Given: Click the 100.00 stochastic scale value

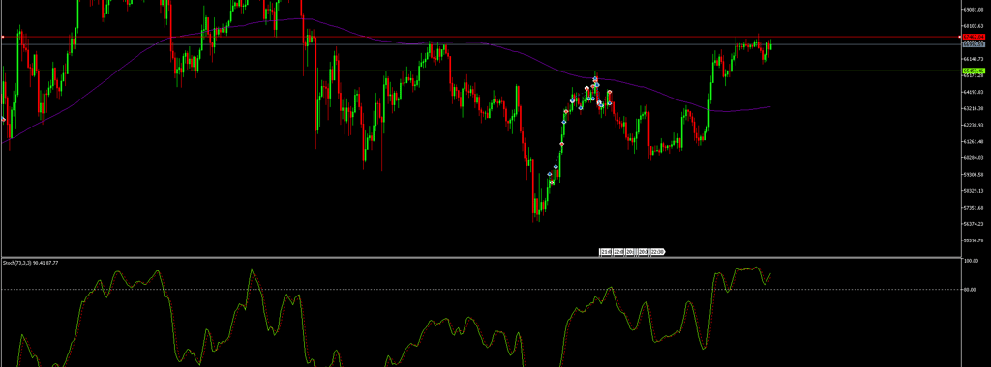Looking at the screenshot, I should coord(972,261).
